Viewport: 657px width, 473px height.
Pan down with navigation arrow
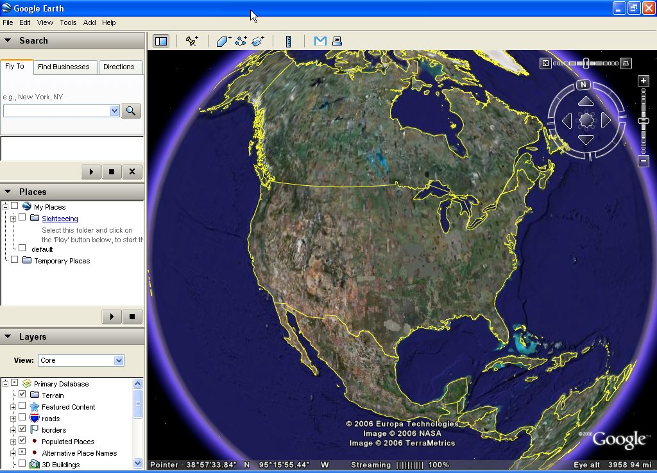click(586, 140)
